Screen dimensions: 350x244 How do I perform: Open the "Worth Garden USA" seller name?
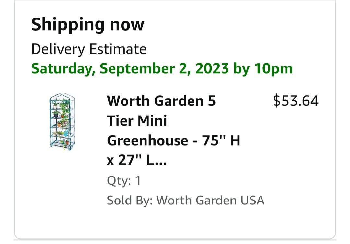211,200
